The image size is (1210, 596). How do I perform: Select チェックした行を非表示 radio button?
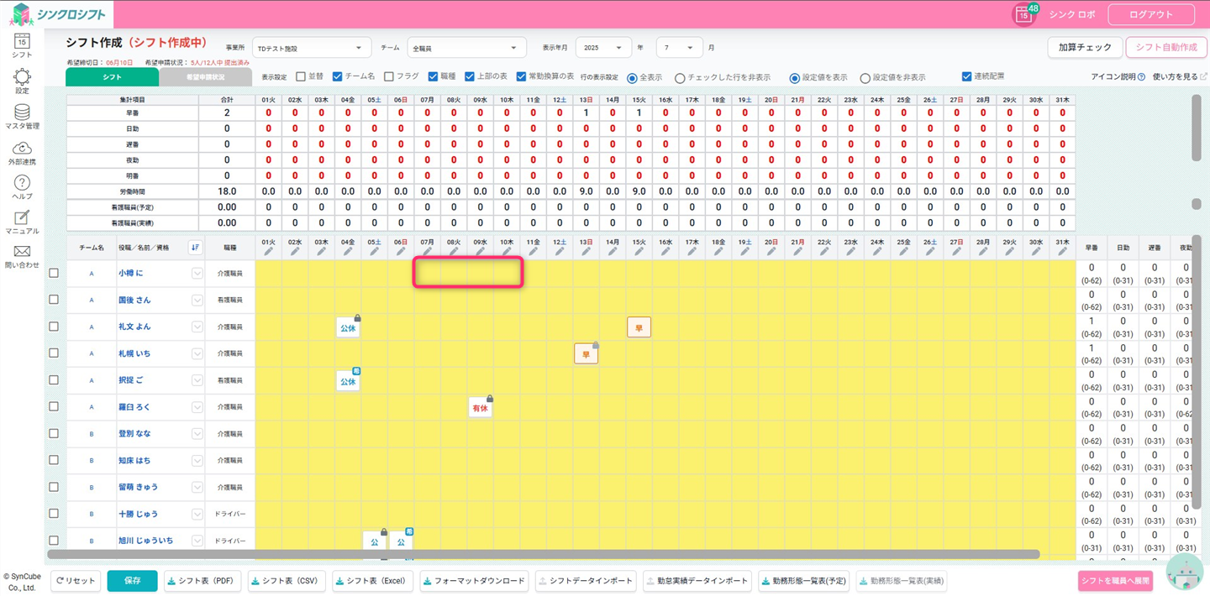click(x=680, y=78)
